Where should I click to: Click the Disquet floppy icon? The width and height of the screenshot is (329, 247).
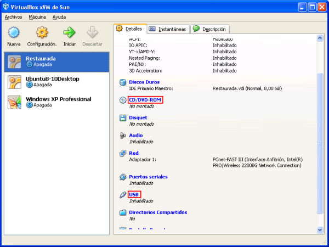point(123,117)
